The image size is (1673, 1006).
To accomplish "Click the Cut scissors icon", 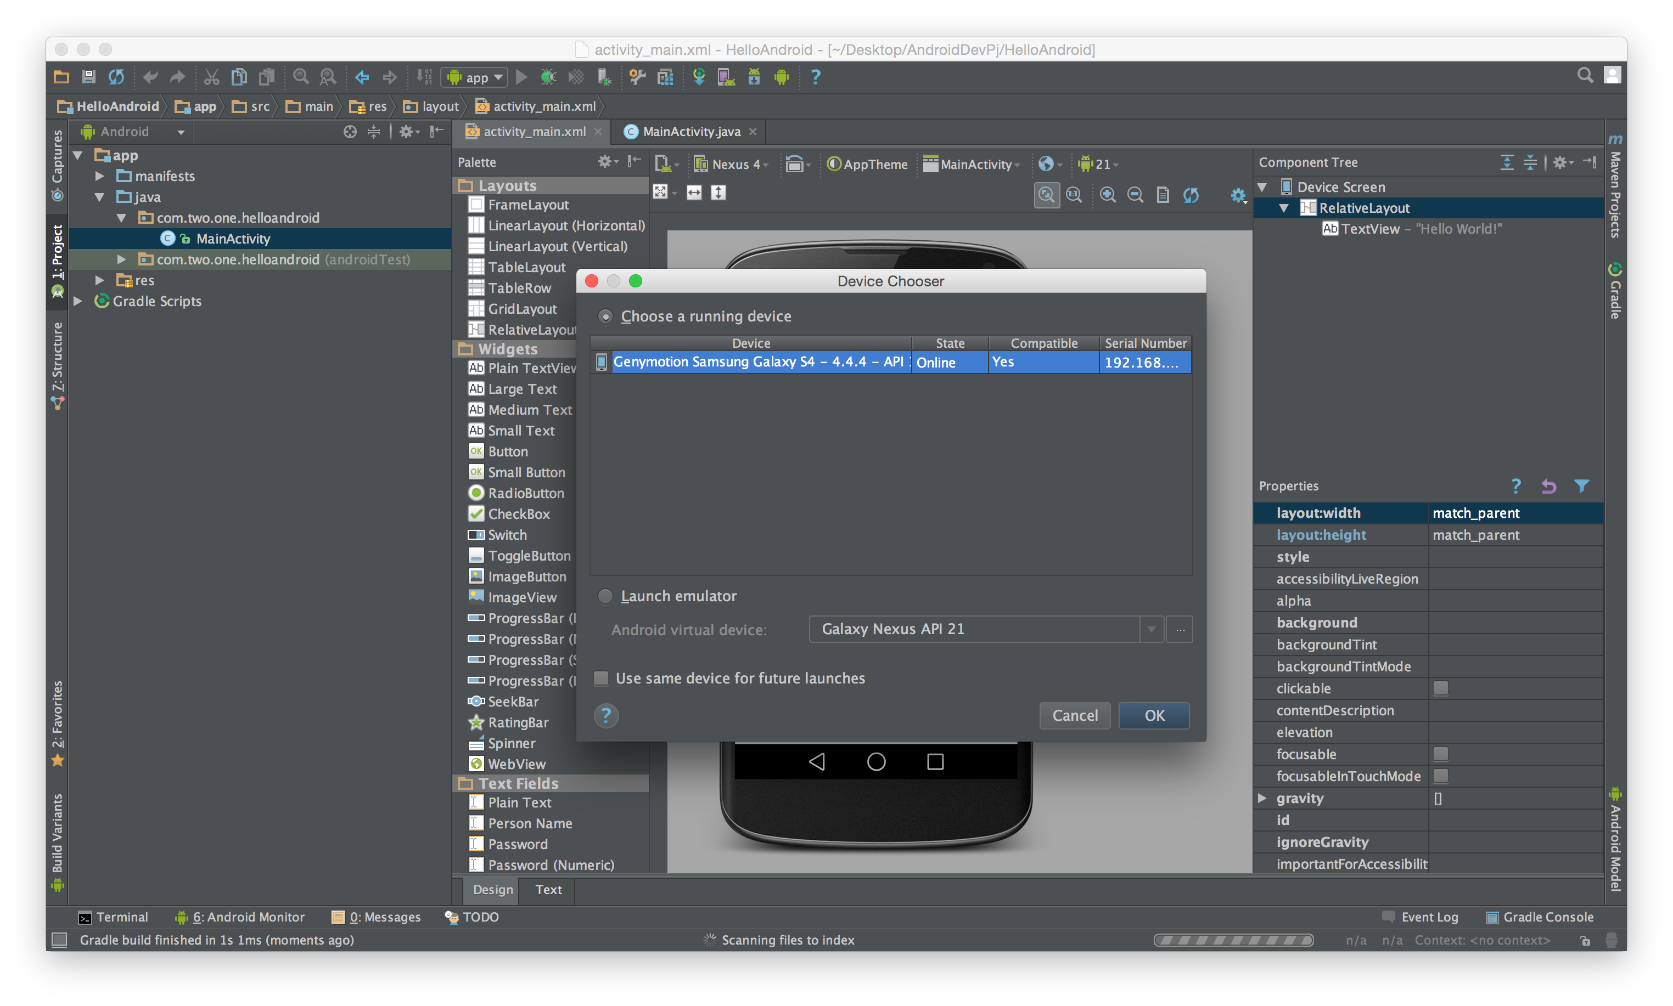I will coord(211,77).
